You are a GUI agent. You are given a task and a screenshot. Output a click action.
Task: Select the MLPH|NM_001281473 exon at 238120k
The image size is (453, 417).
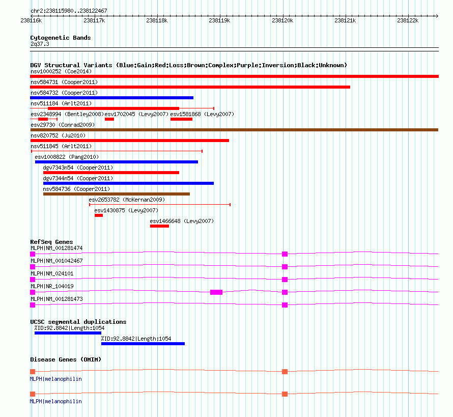click(x=285, y=305)
